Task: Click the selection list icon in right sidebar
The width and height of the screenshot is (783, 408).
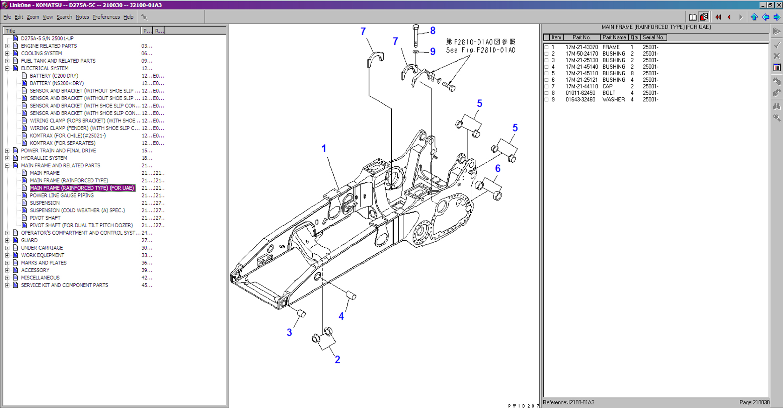Action: (x=777, y=68)
